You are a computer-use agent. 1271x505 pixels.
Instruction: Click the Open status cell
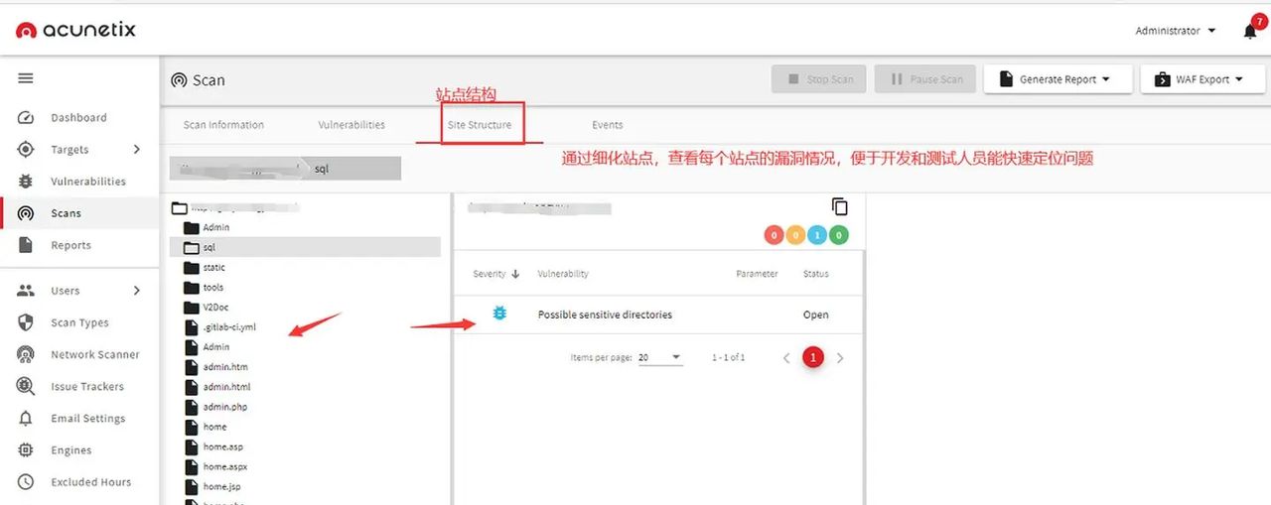[815, 315]
